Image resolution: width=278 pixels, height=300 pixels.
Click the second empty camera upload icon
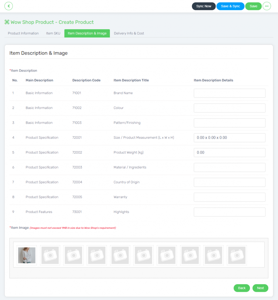pyautogui.click(x=73, y=255)
